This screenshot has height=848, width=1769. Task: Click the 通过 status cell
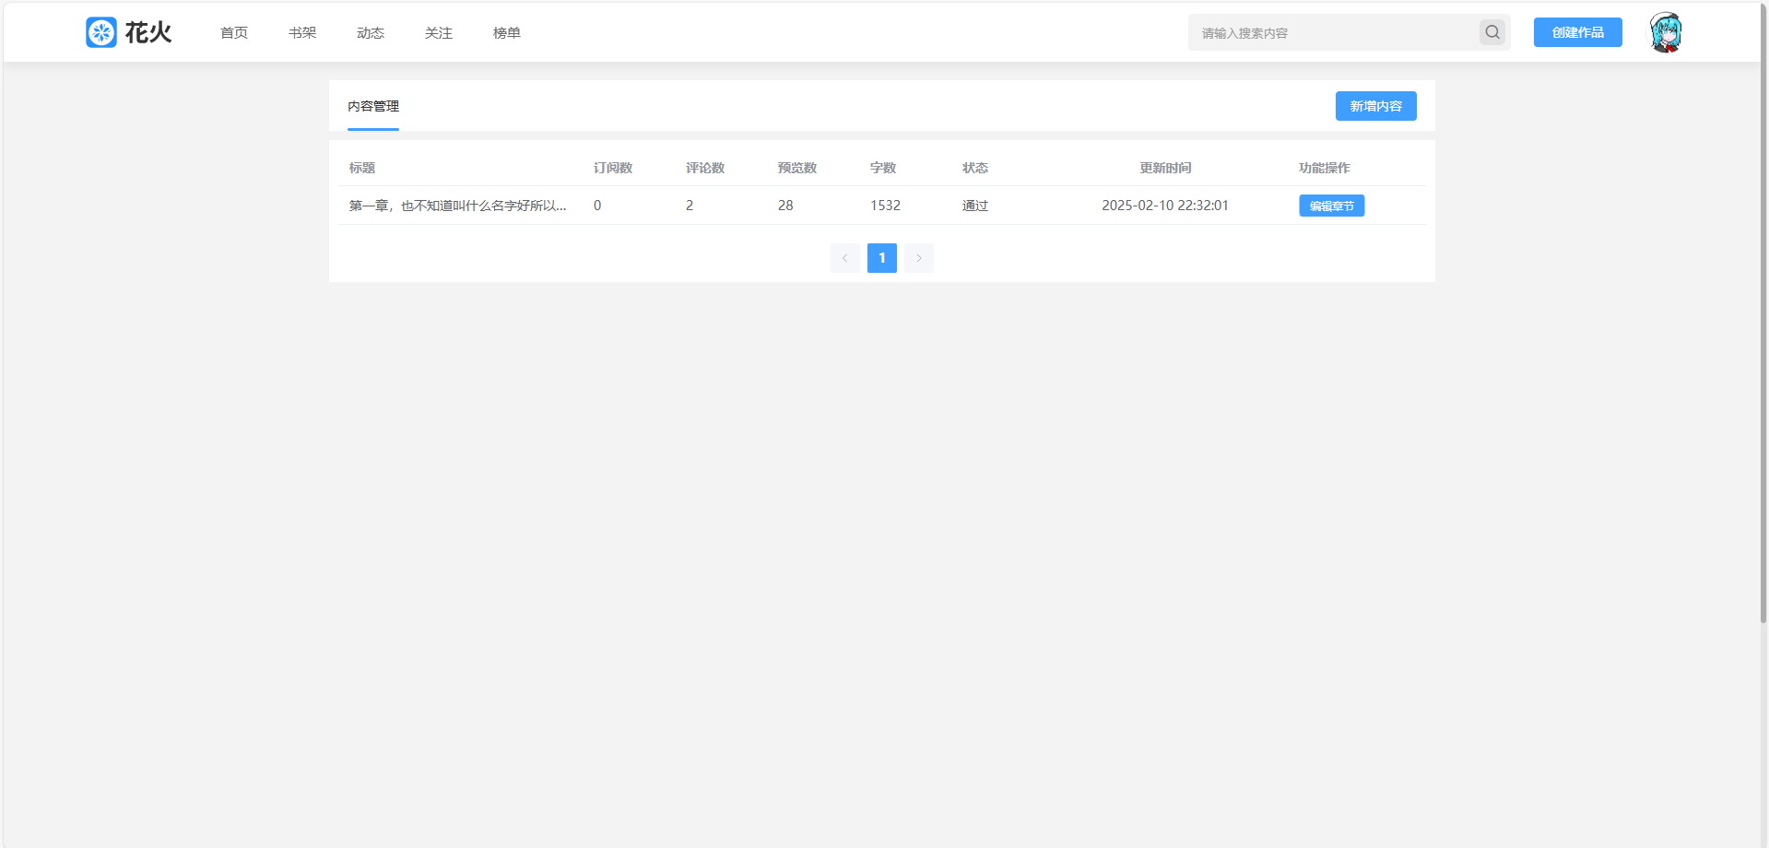point(975,206)
